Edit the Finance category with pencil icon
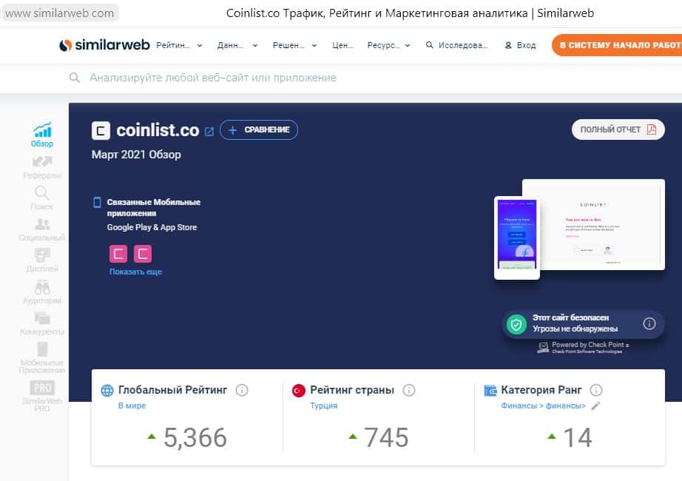Image resolution: width=682 pixels, height=481 pixels. [x=595, y=406]
